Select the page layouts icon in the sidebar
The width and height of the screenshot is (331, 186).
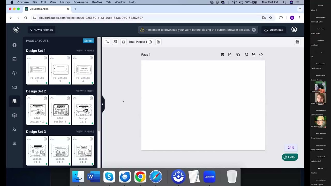(14, 101)
